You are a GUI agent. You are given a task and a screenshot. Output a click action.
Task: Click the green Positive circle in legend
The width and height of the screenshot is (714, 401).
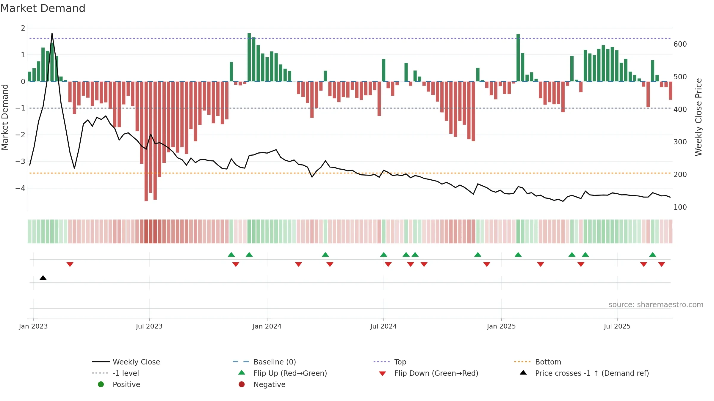coord(101,384)
